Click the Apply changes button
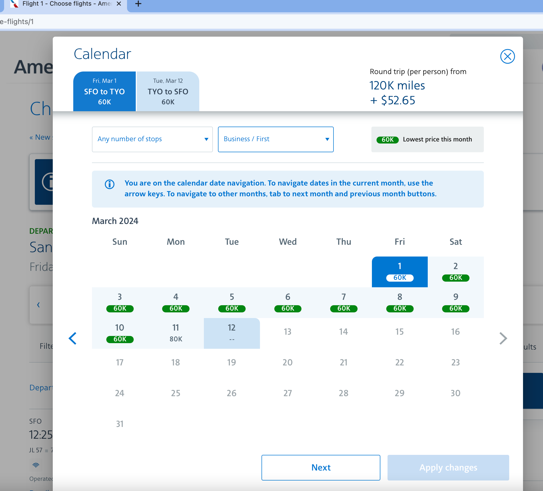Viewport: 543px width, 491px height. [x=448, y=468]
